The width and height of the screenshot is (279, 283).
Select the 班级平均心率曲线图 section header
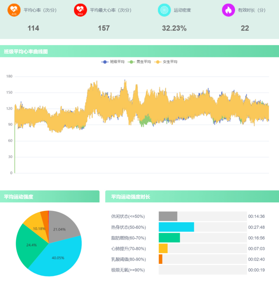click(x=26, y=52)
